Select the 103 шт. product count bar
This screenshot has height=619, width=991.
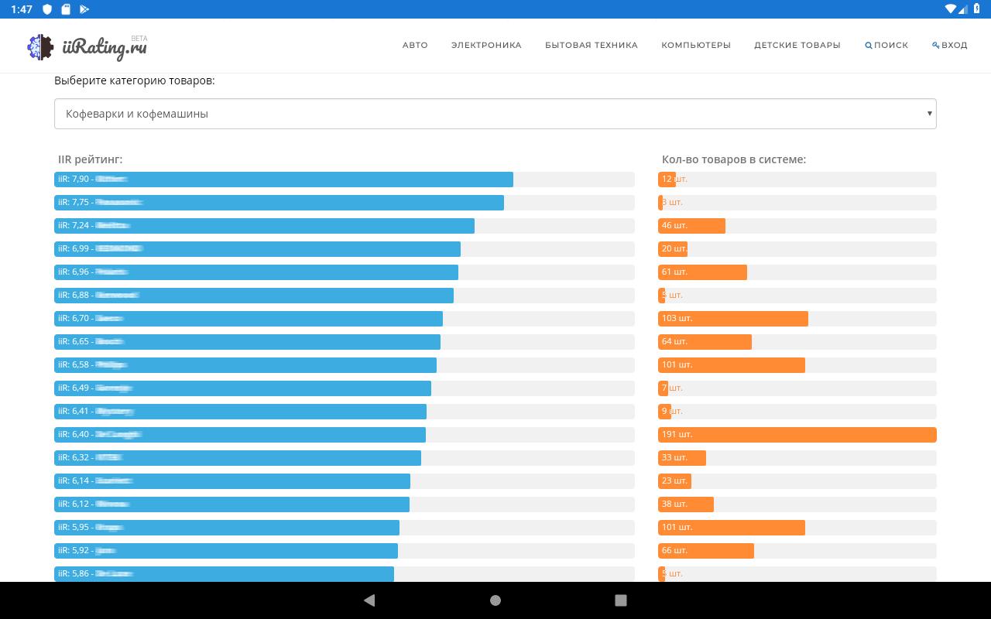(x=733, y=319)
